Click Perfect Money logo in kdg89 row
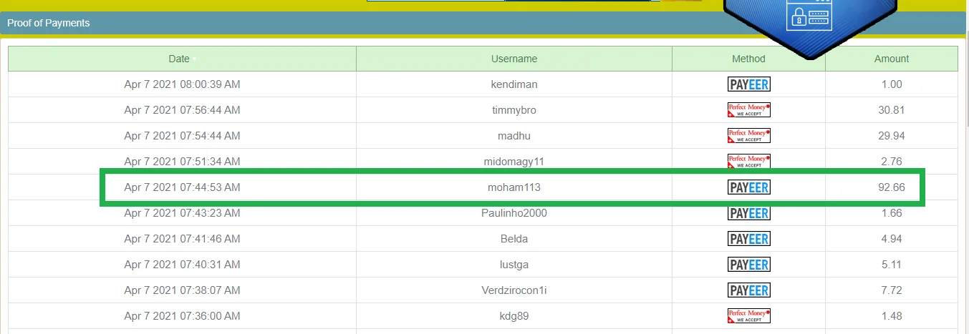This screenshot has width=969, height=334. tap(748, 316)
